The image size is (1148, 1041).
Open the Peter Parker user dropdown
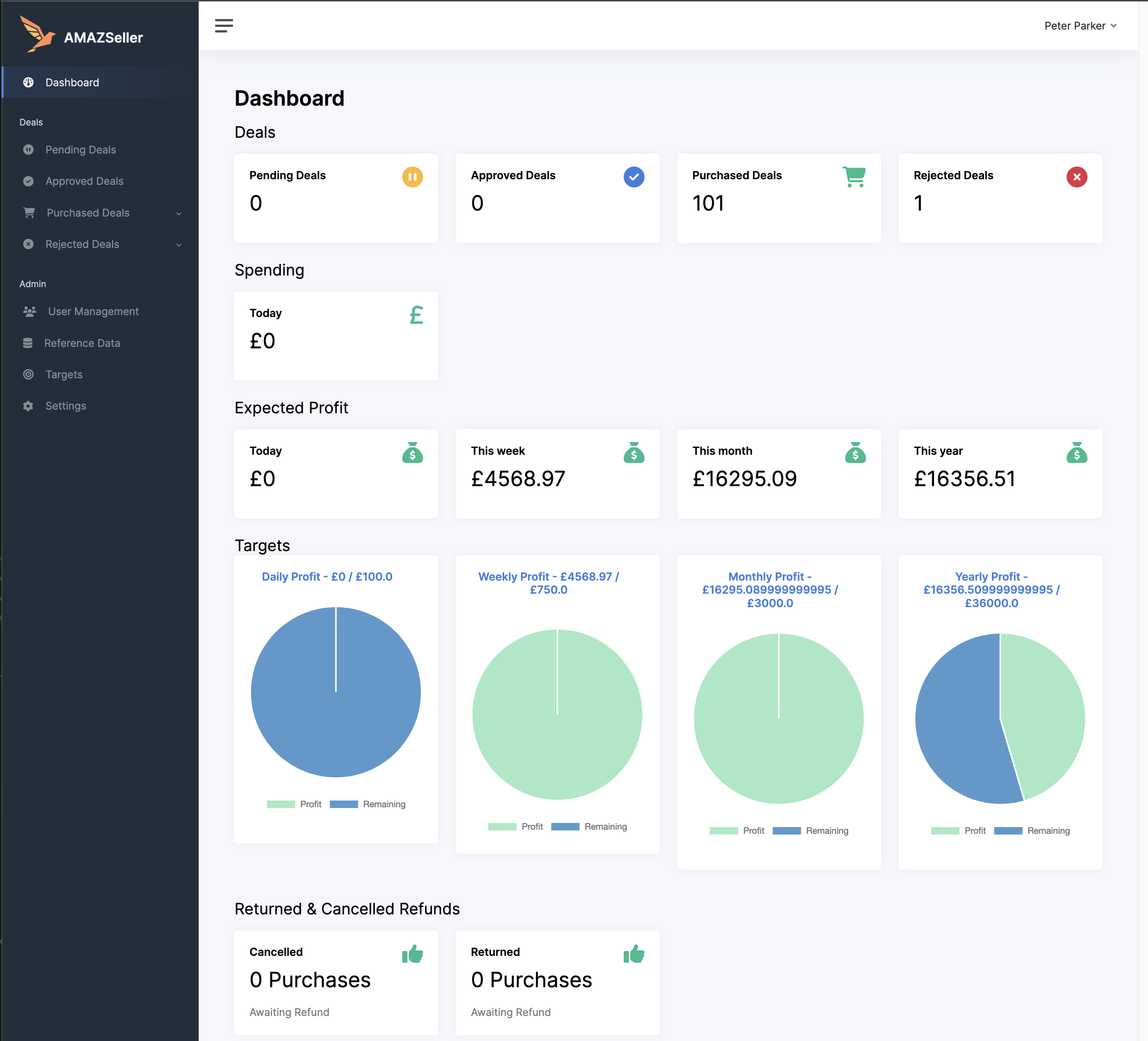[1080, 26]
